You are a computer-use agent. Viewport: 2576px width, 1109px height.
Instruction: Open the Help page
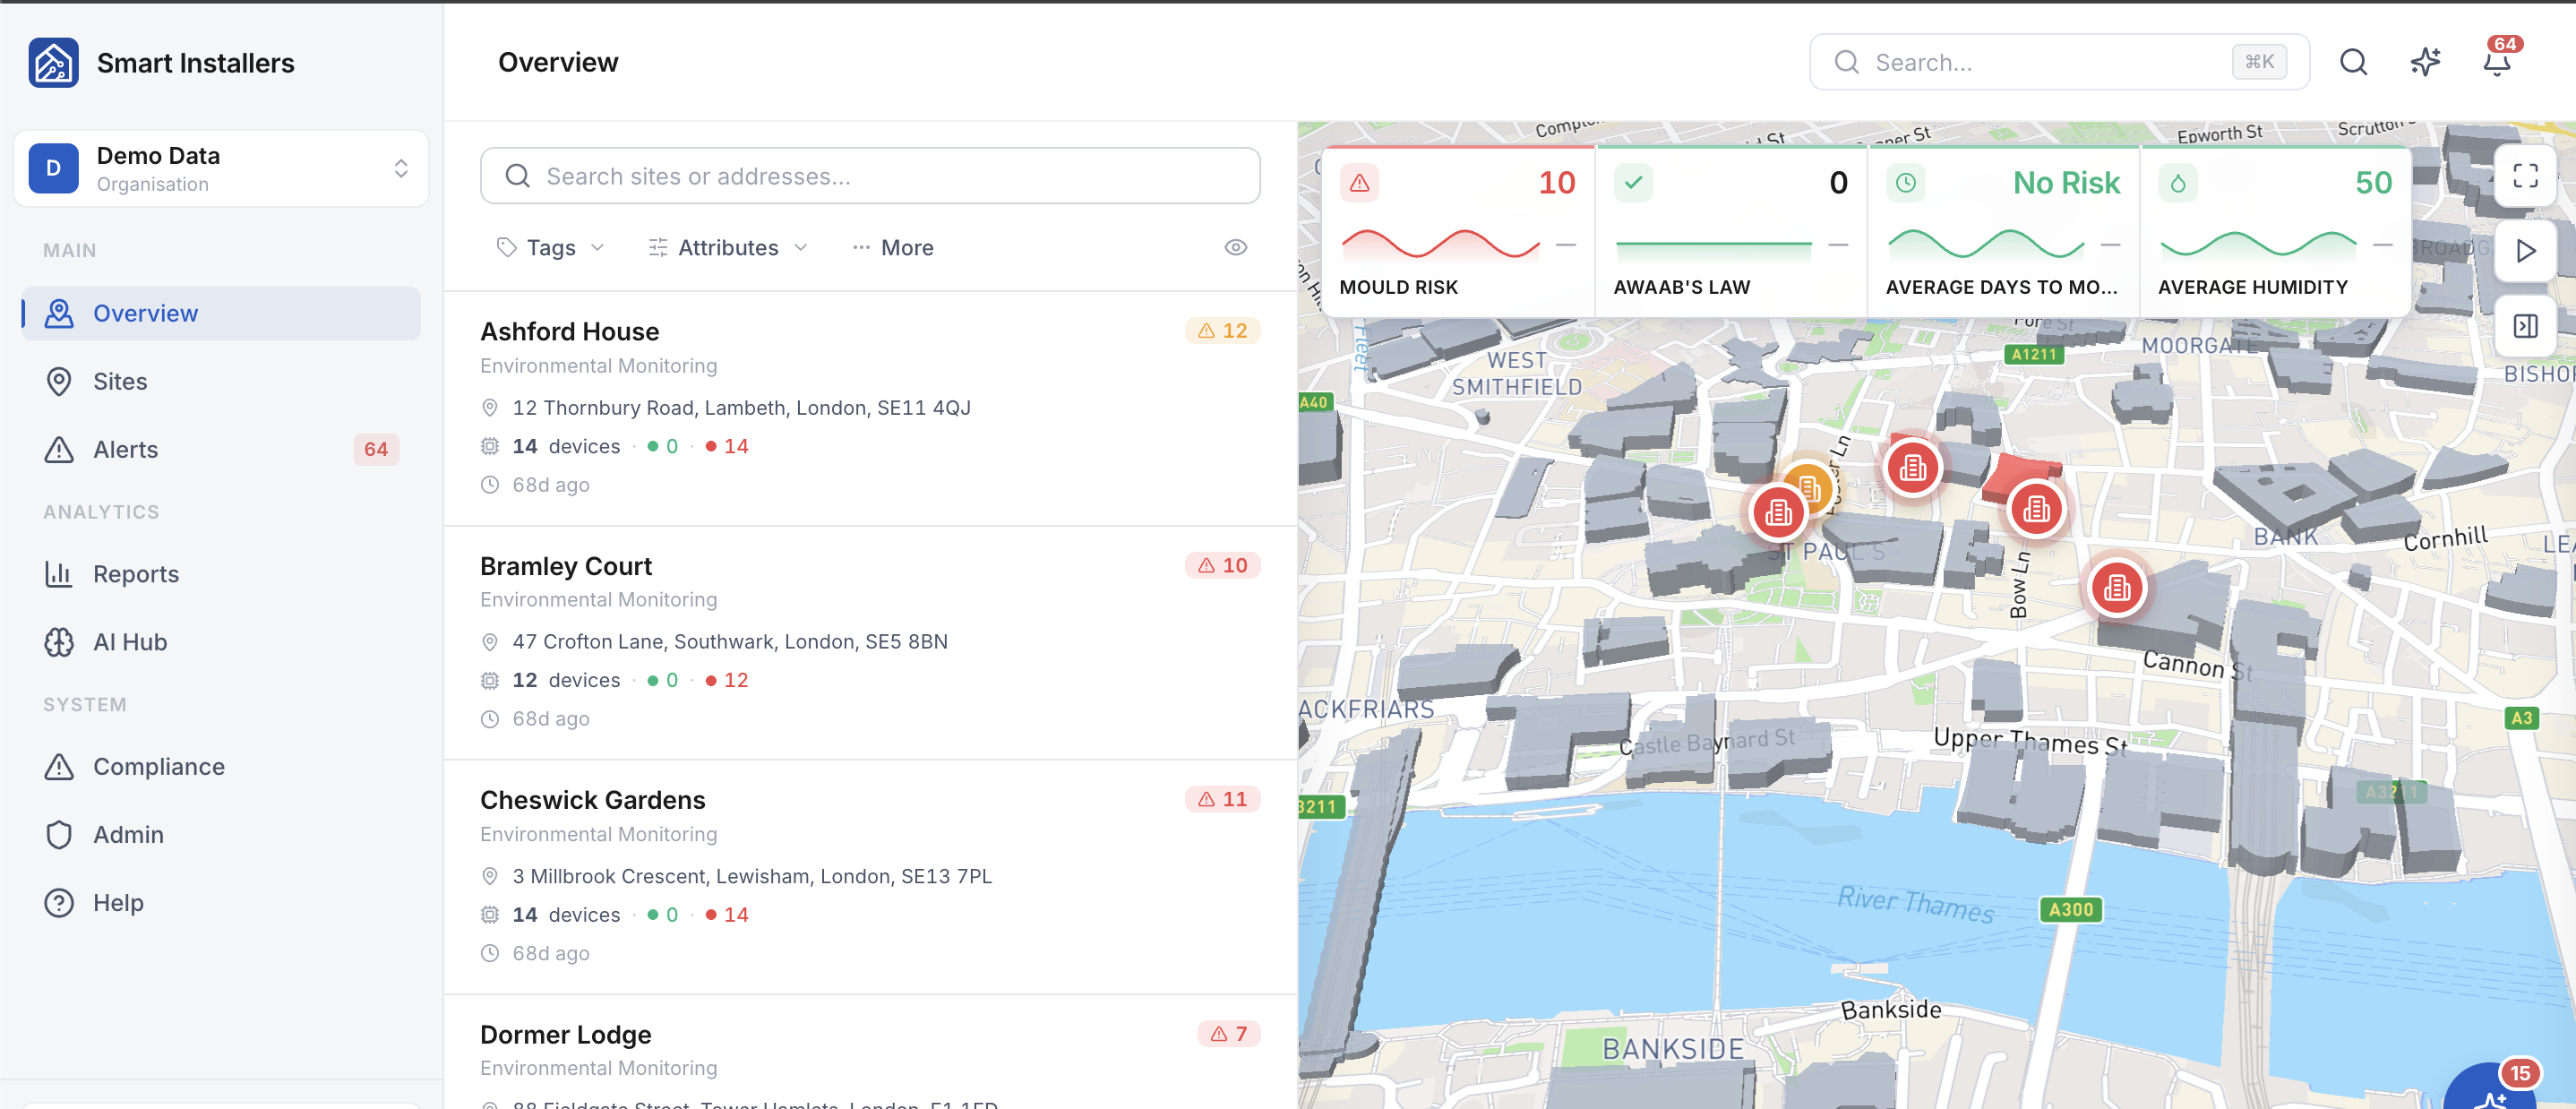click(221, 902)
